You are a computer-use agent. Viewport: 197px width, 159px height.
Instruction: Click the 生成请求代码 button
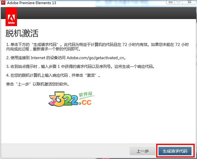pyautogui.click(x=175, y=151)
